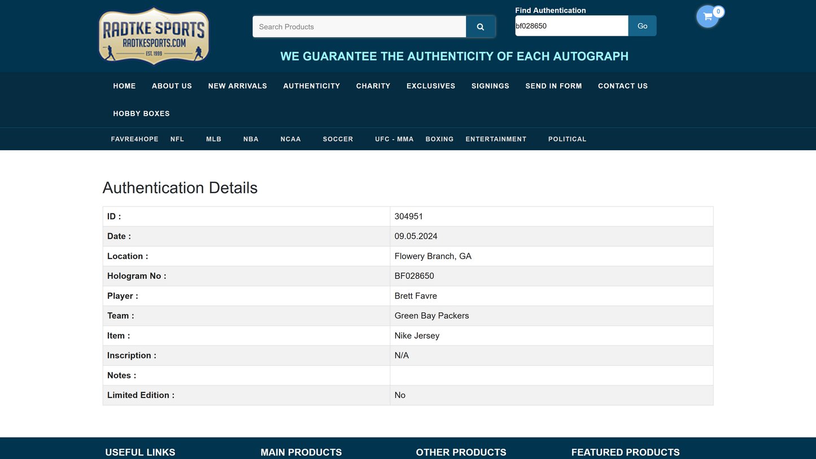Click the Authentication Details heading

180,188
